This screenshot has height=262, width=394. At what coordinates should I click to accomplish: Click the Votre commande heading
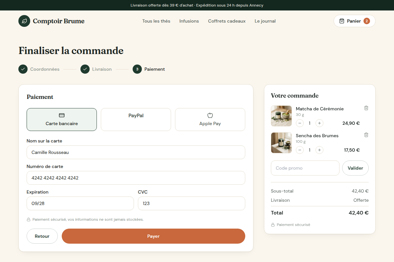click(x=295, y=96)
